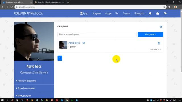Click the Привет message text
Screen dimensions: 182x102
tap(72, 47)
